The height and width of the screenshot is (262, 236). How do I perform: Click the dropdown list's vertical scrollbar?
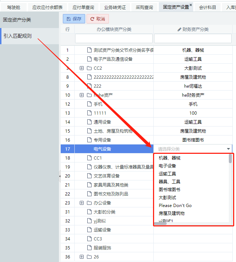(230, 159)
